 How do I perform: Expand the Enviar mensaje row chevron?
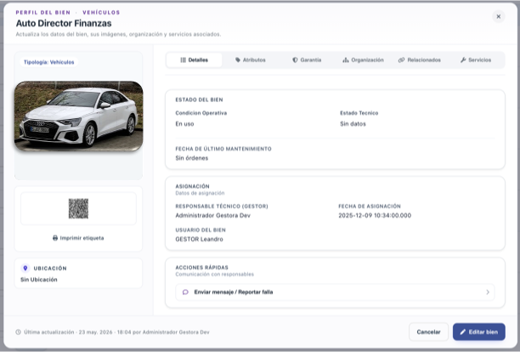488,292
